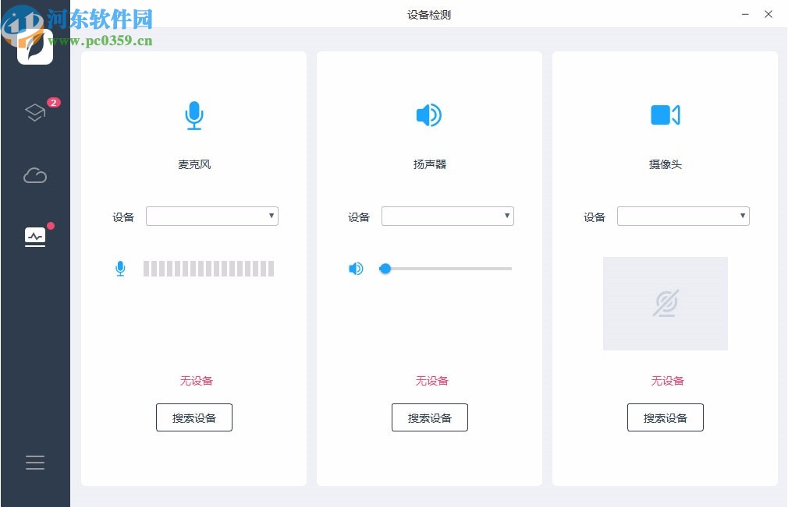
Task: Toggle the microphone input level meter
Action: [208, 268]
